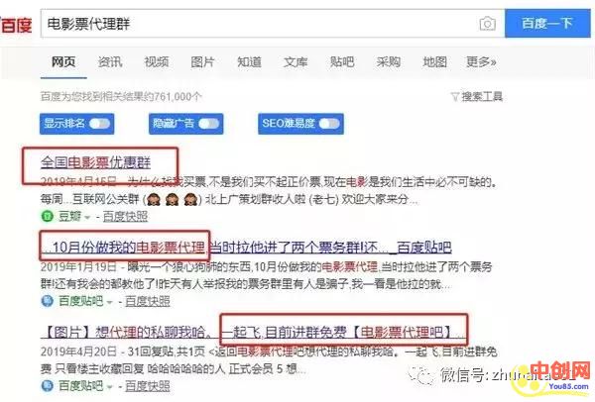Click the Tieba icon under the second result
Image resolution: width=595 pixels, height=402 pixels.
(x=47, y=301)
